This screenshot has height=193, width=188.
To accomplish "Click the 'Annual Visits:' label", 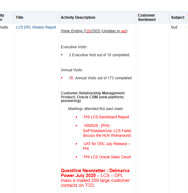I will click(72, 70).
